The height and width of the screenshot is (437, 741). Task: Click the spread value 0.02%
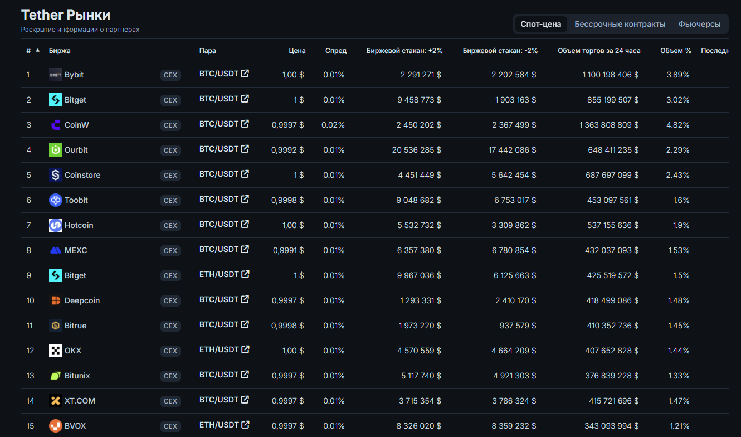333,125
